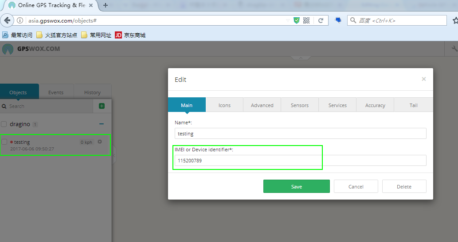Reload the page with refresh icon
Viewport: 458px width, 242px height.
[321, 20]
